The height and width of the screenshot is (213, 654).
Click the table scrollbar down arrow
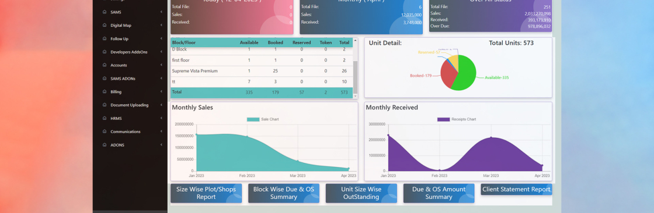pos(356,97)
